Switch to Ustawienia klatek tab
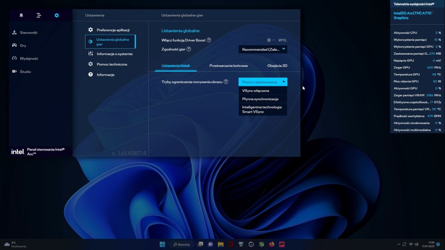 tap(176, 66)
